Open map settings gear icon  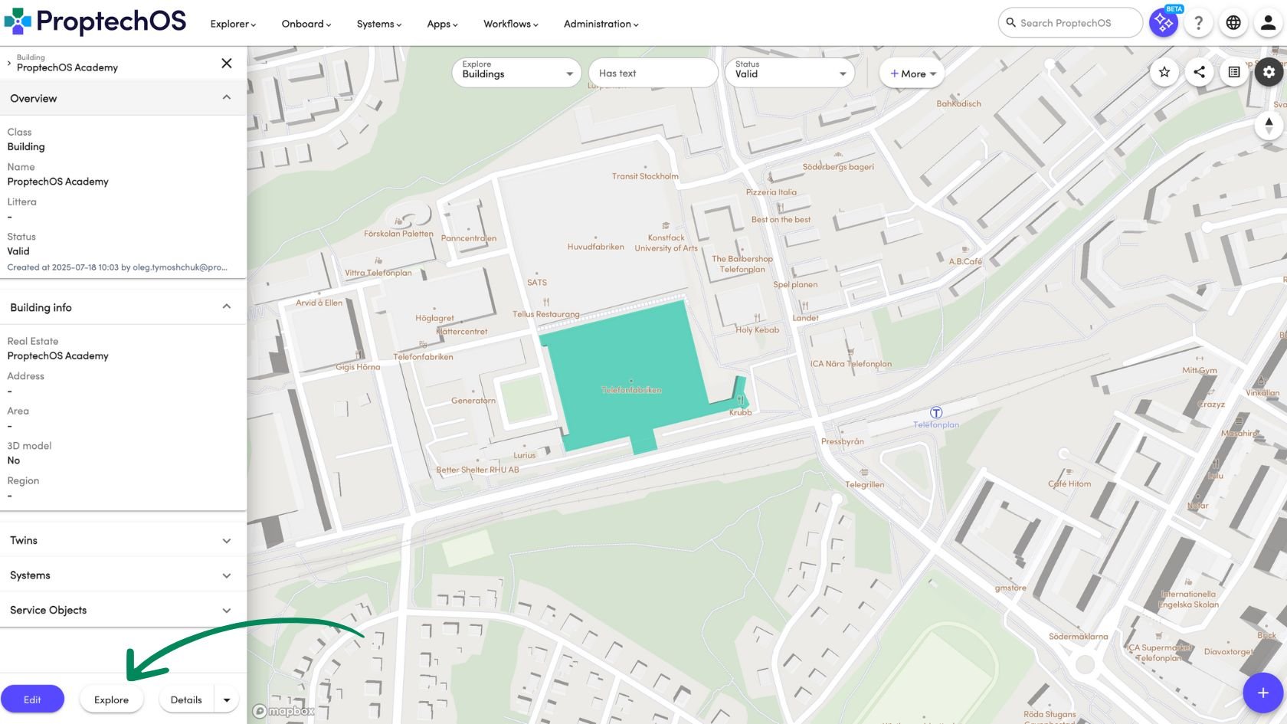click(x=1269, y=72)
